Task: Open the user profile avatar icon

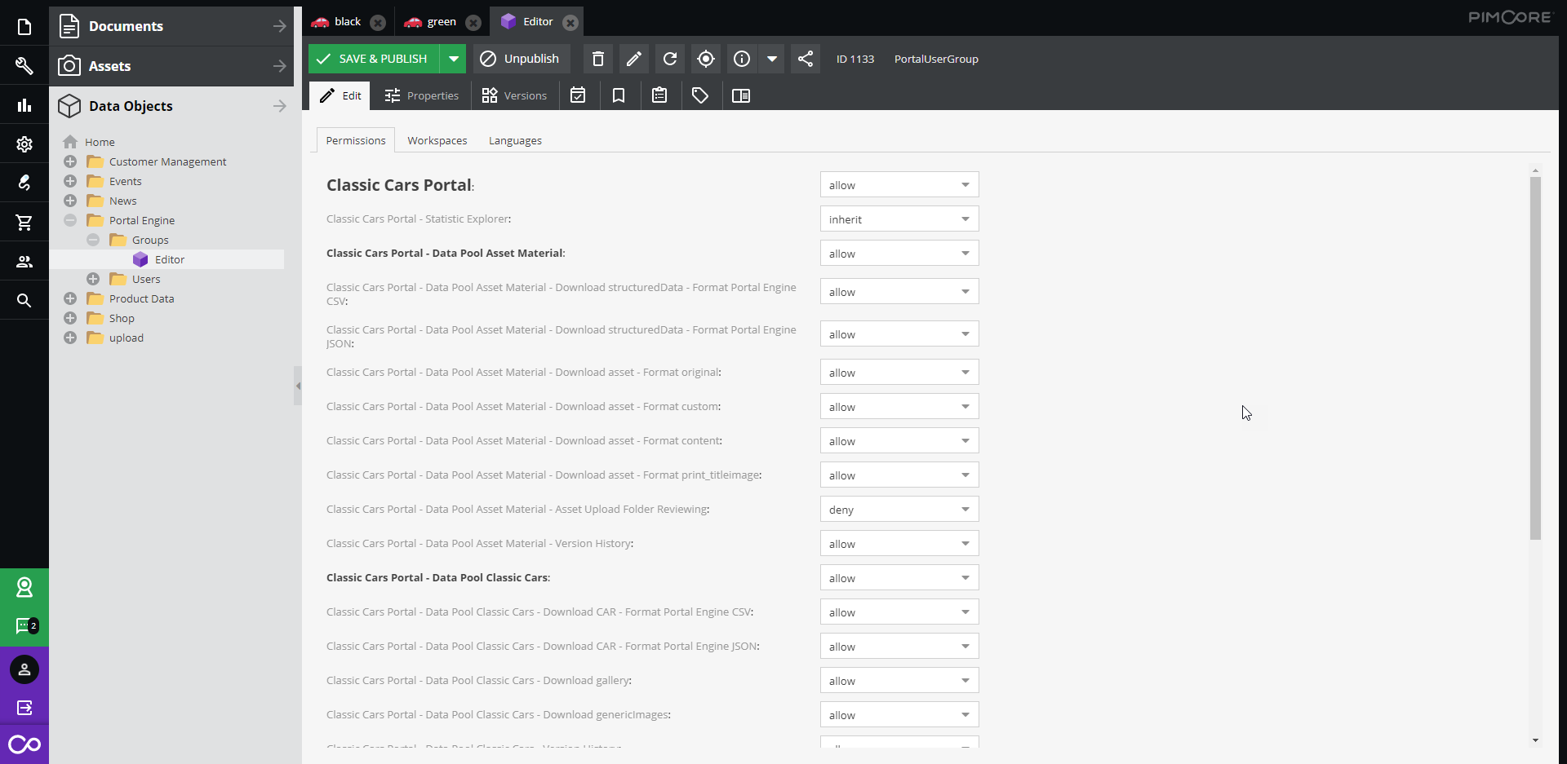Action: tap(24, 669)
